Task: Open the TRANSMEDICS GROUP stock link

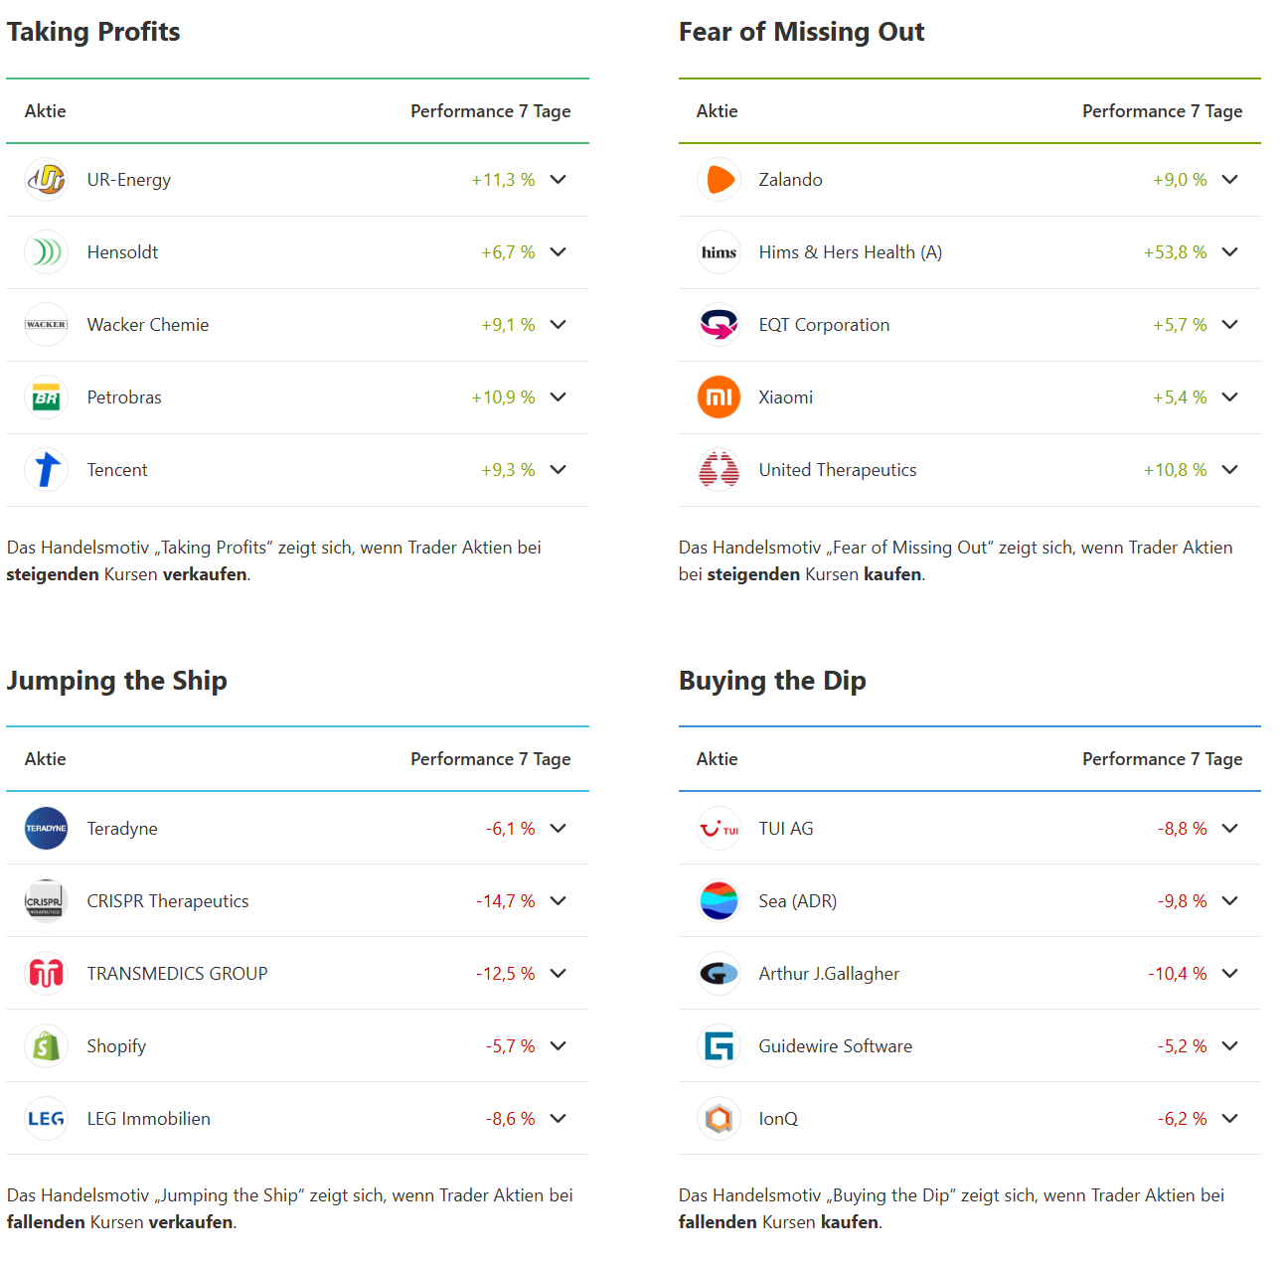Action: (177, 974)
